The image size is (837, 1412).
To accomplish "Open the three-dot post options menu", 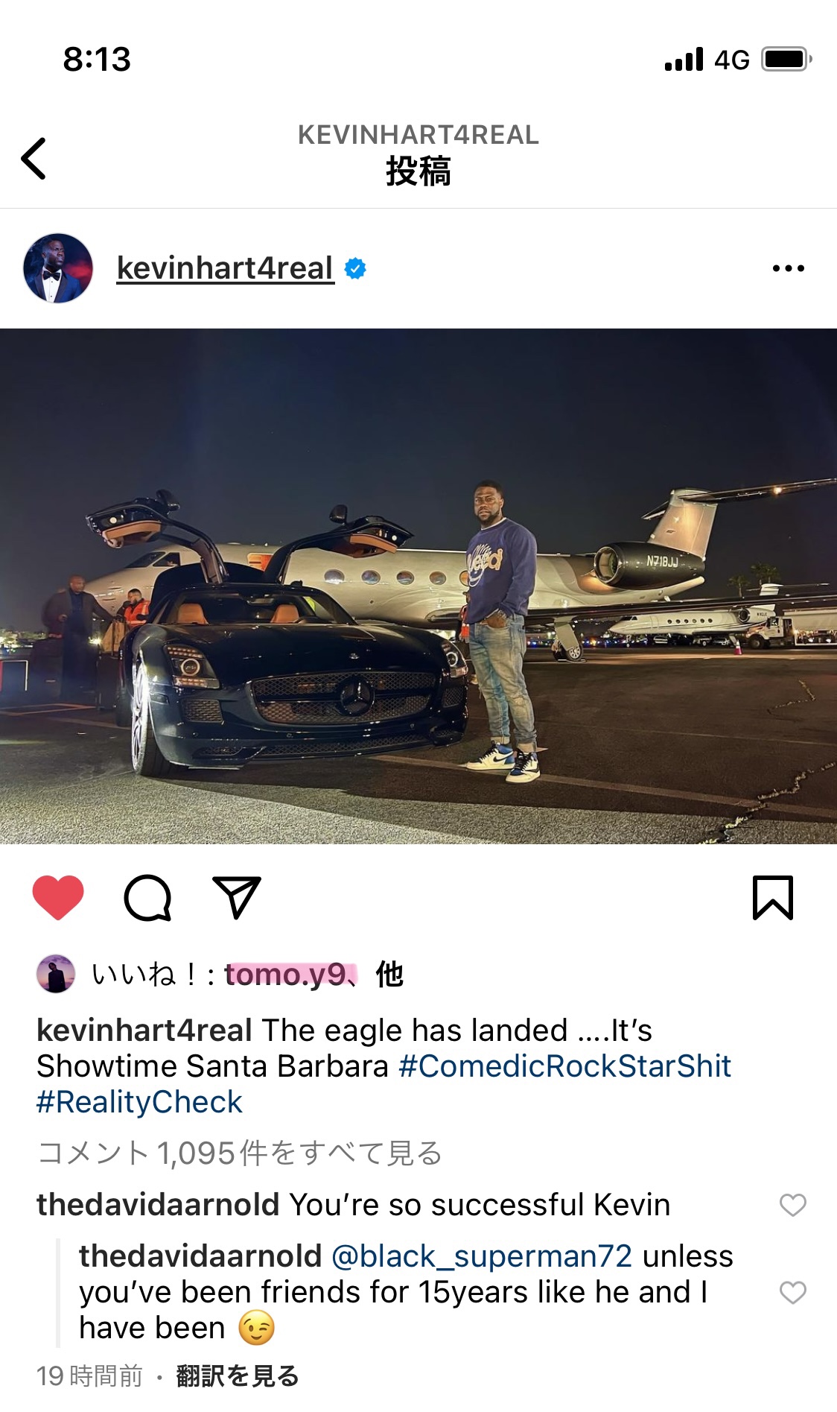I will point(788,268).
